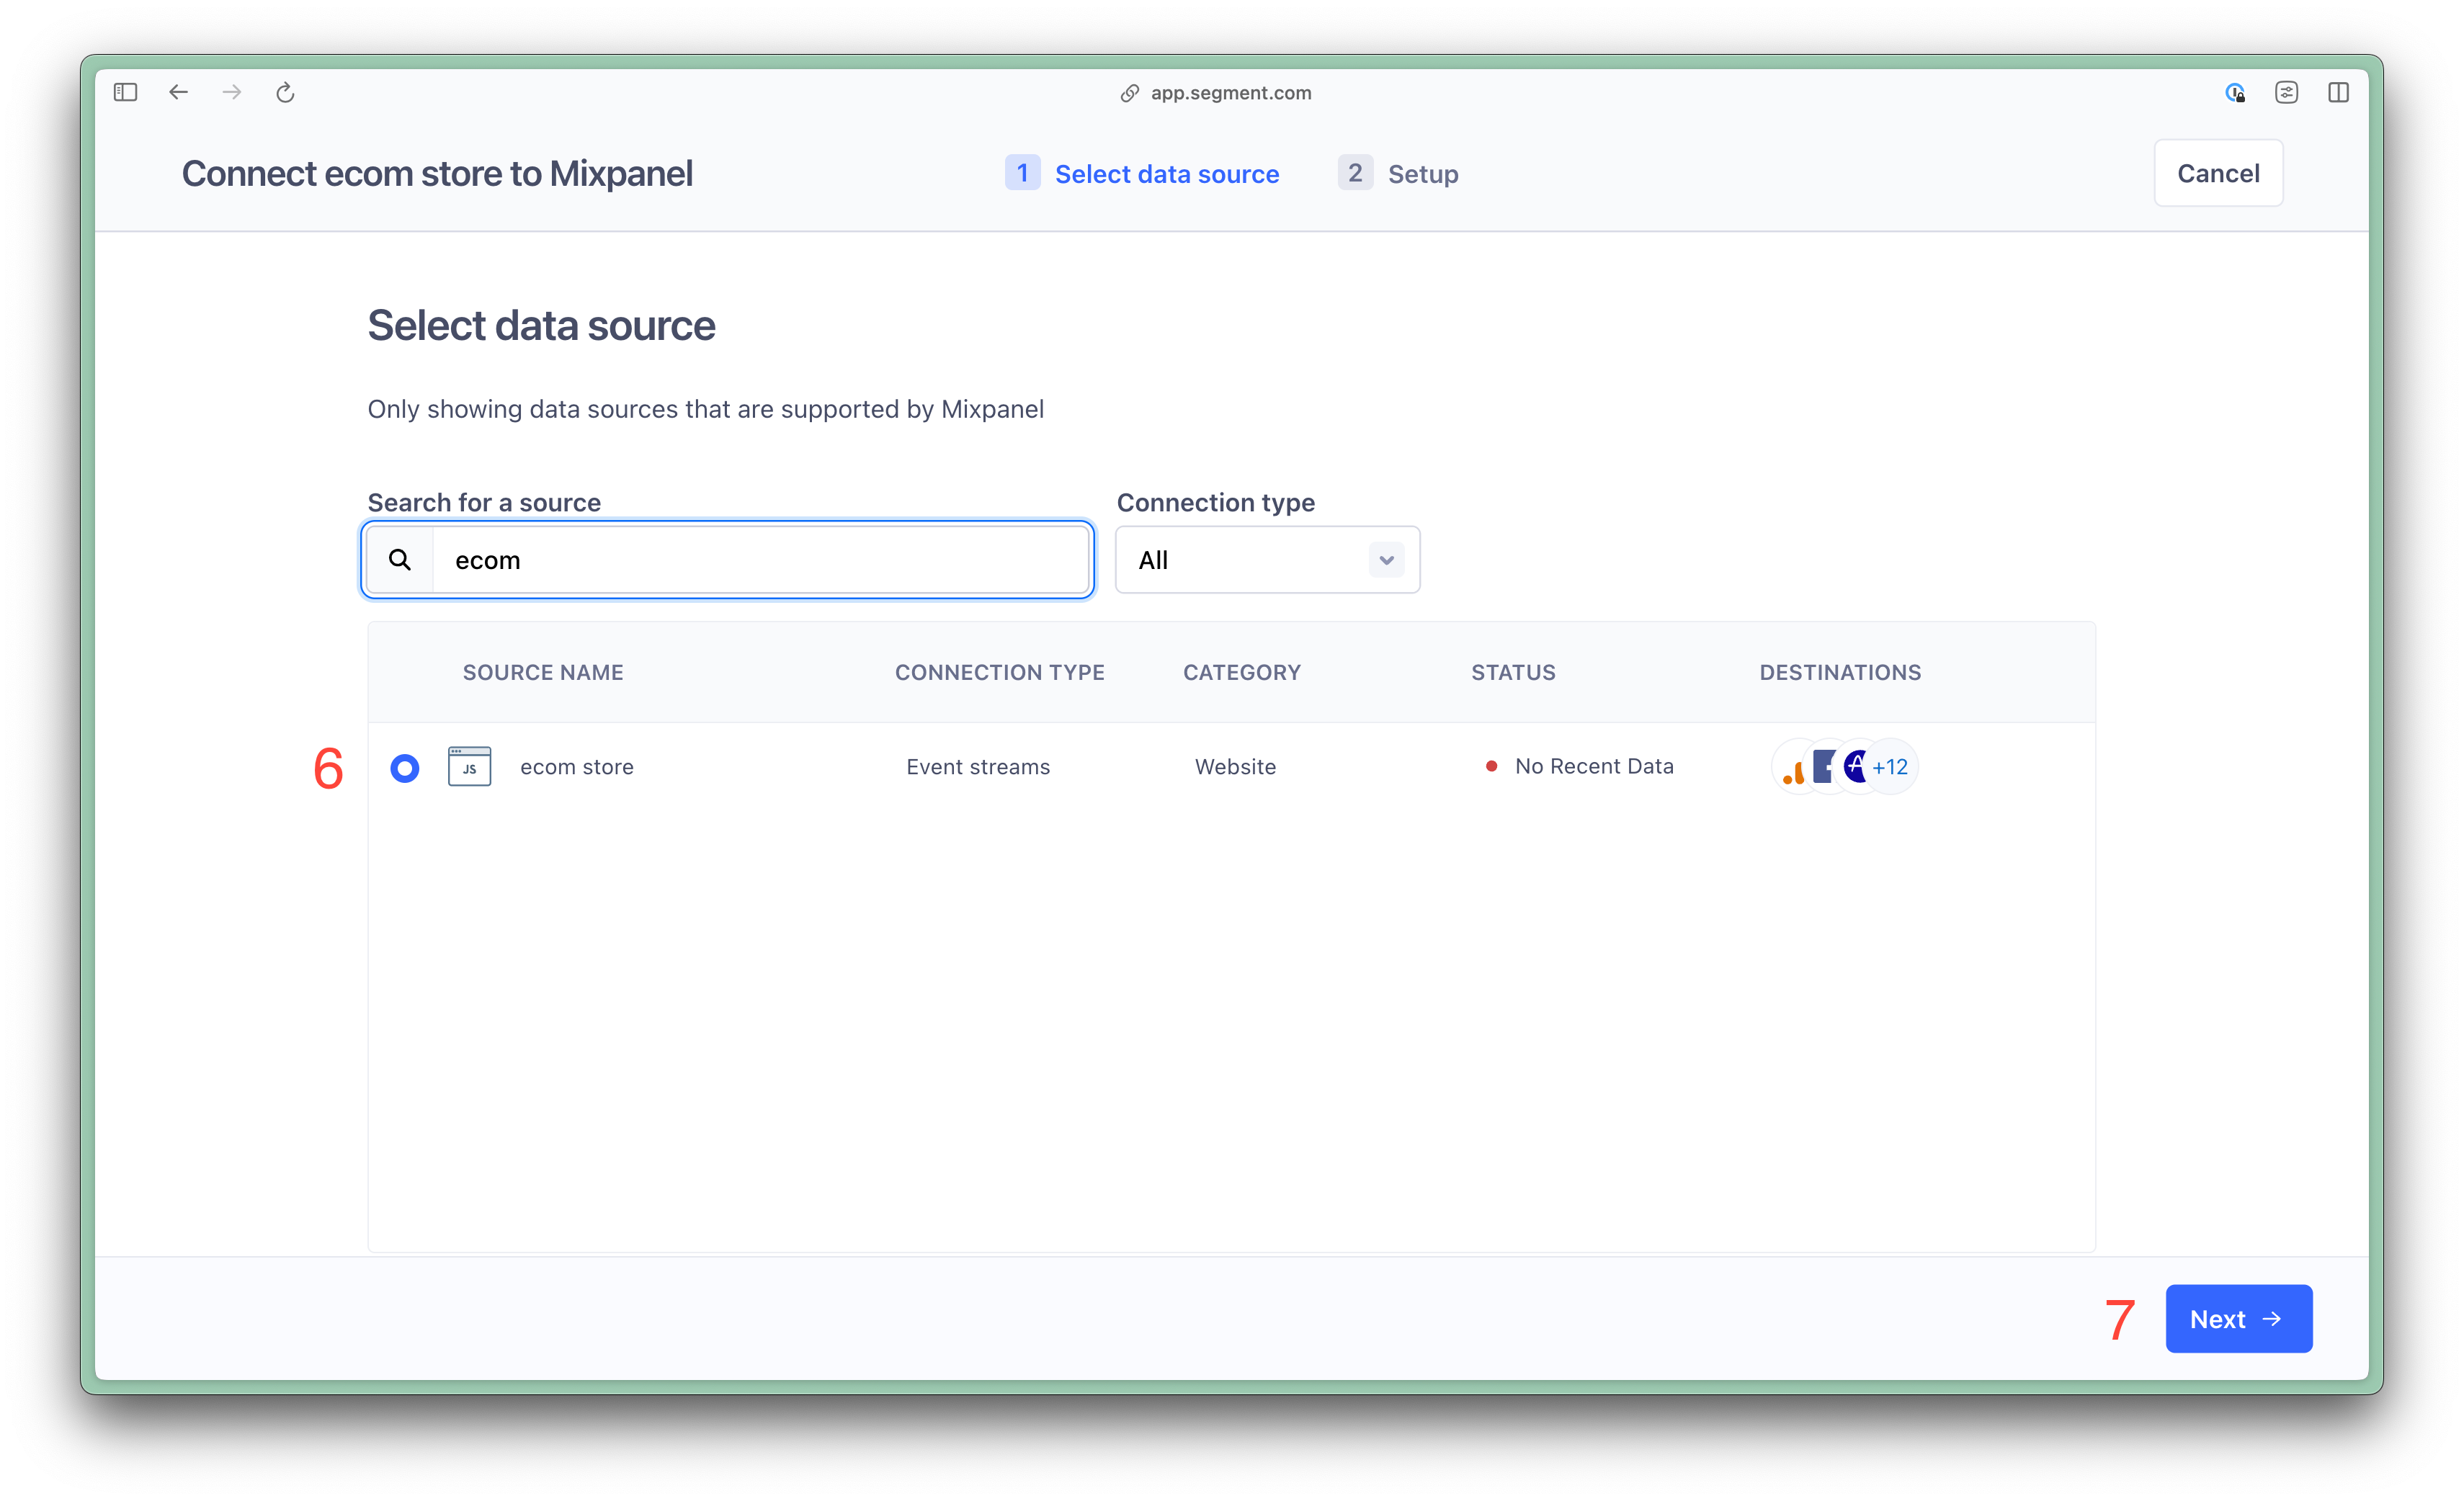This screenshot has height=1501, width=2464.
Task: Expand the +12 destinations badge
Action: tap(1891, 767)
